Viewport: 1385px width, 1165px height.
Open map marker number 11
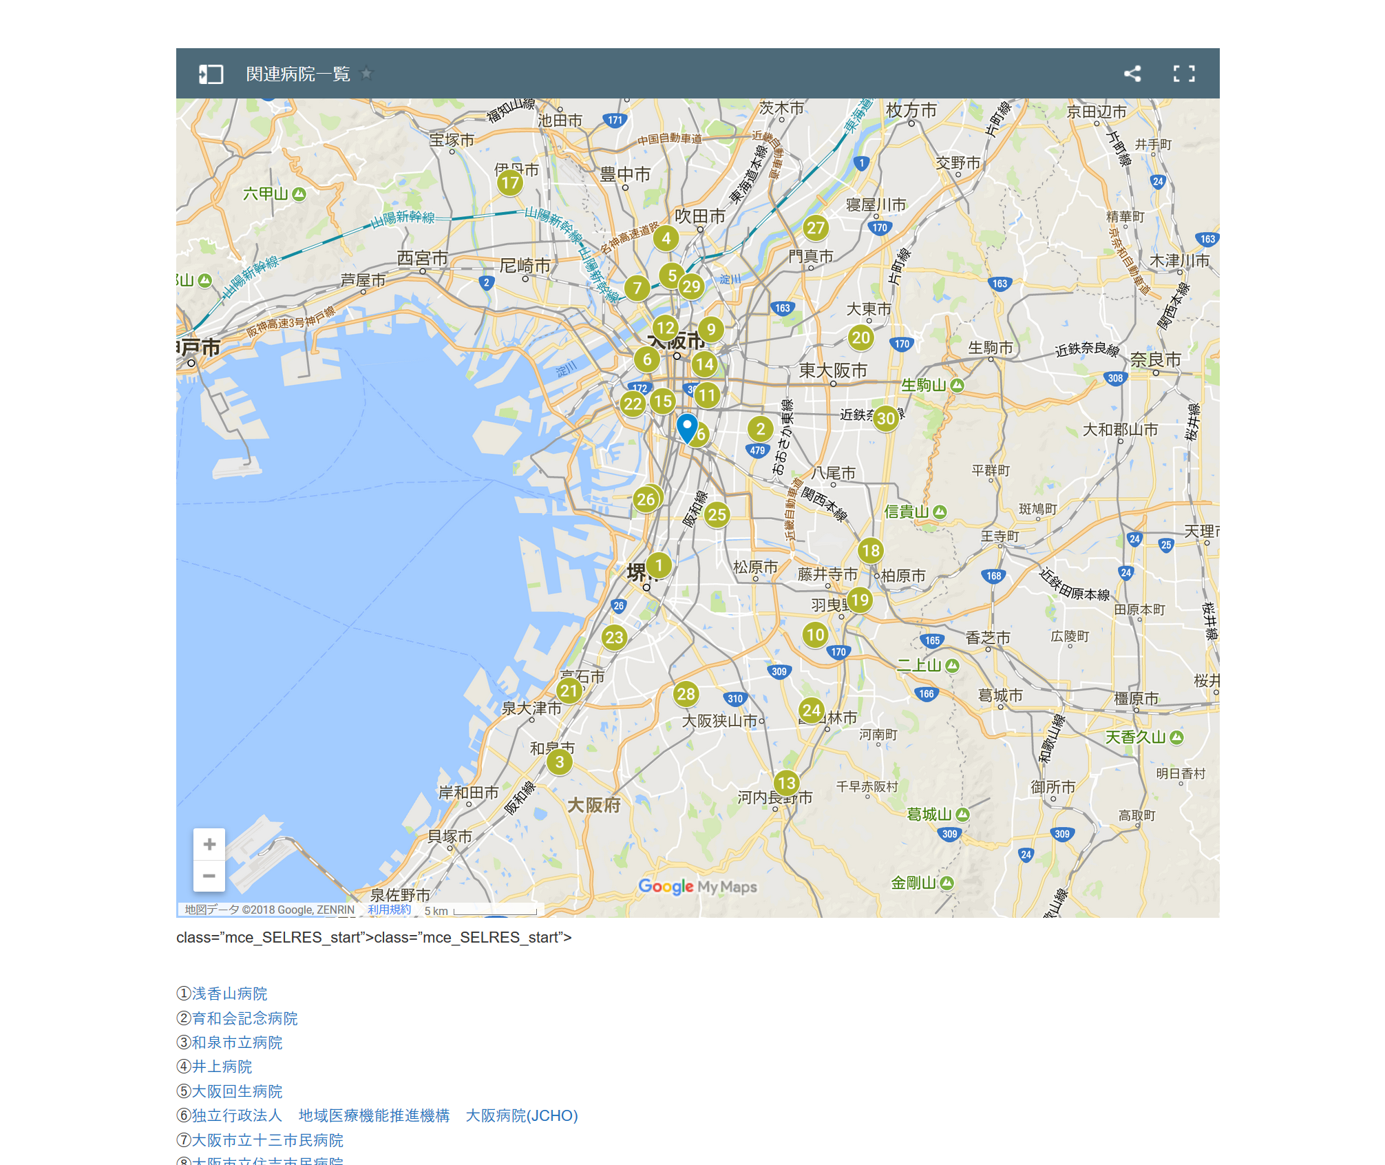pyautogui.click(x=707, y=395)
